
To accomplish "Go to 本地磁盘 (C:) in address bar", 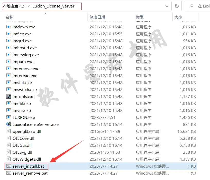I will 14,6.
